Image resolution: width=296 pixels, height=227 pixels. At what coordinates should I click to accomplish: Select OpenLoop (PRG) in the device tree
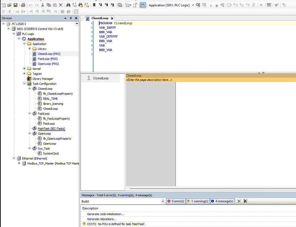tap(48, 64)
